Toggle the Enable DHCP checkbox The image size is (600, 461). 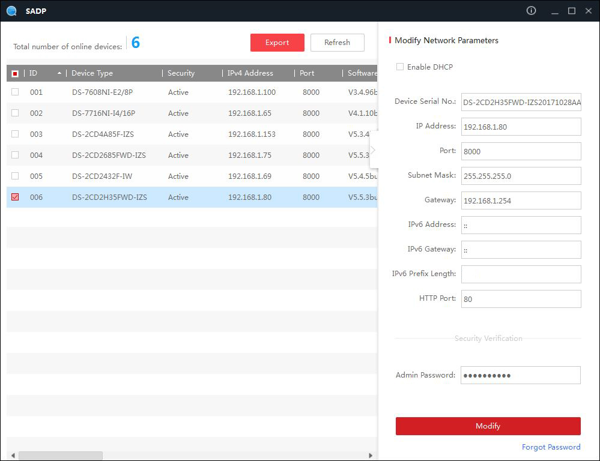400,67
